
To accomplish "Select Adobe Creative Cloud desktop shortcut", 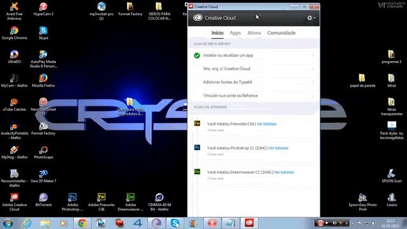I will click(14, 202).
